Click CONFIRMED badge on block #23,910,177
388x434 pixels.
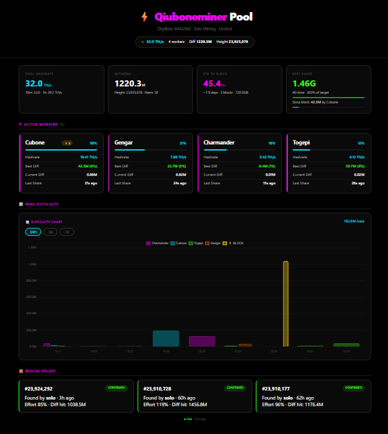[354, 388]
